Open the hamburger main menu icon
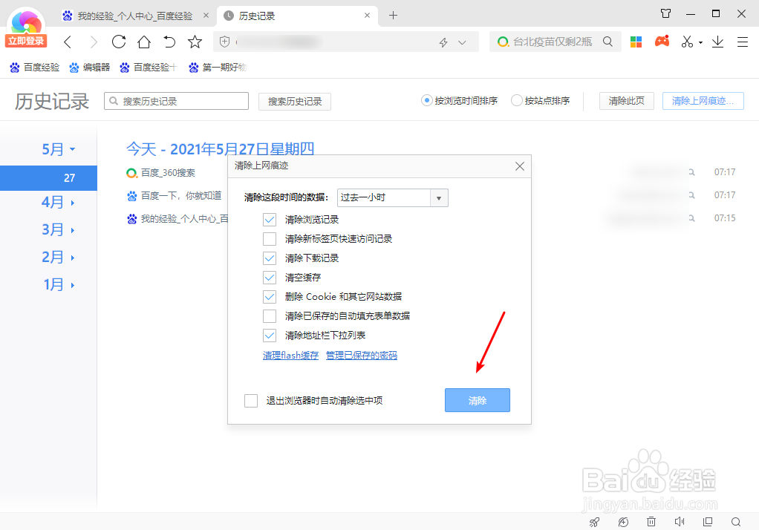The height and width of the screenshot is (530, 759). coord(742,42)
